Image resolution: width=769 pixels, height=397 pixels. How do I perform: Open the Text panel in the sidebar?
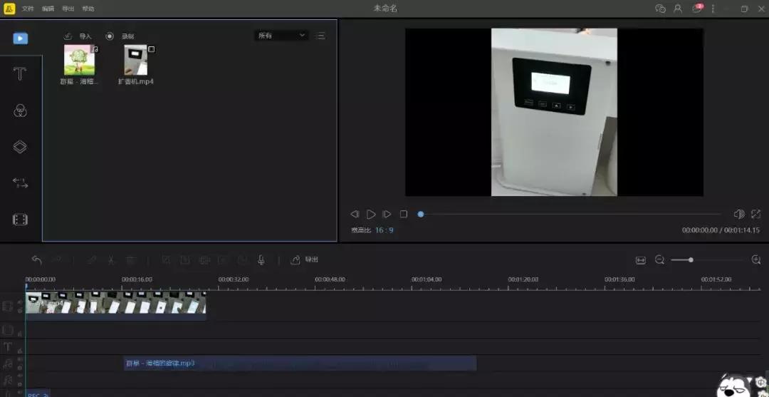click(x=20, y=73)
